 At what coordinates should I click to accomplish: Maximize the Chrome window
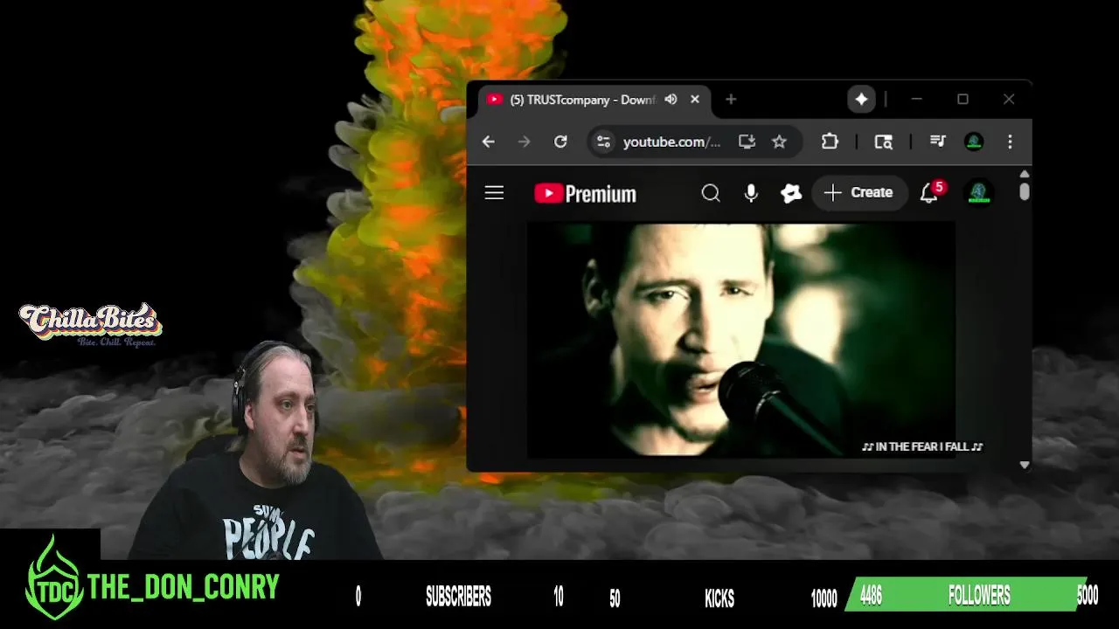pyautogui.click(x=963, y=100)
